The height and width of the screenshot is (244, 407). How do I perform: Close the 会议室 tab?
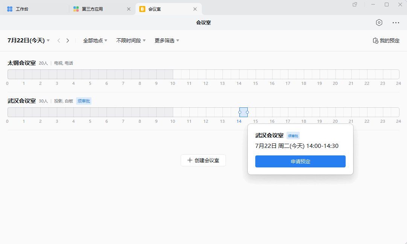(x=195, y=9)
